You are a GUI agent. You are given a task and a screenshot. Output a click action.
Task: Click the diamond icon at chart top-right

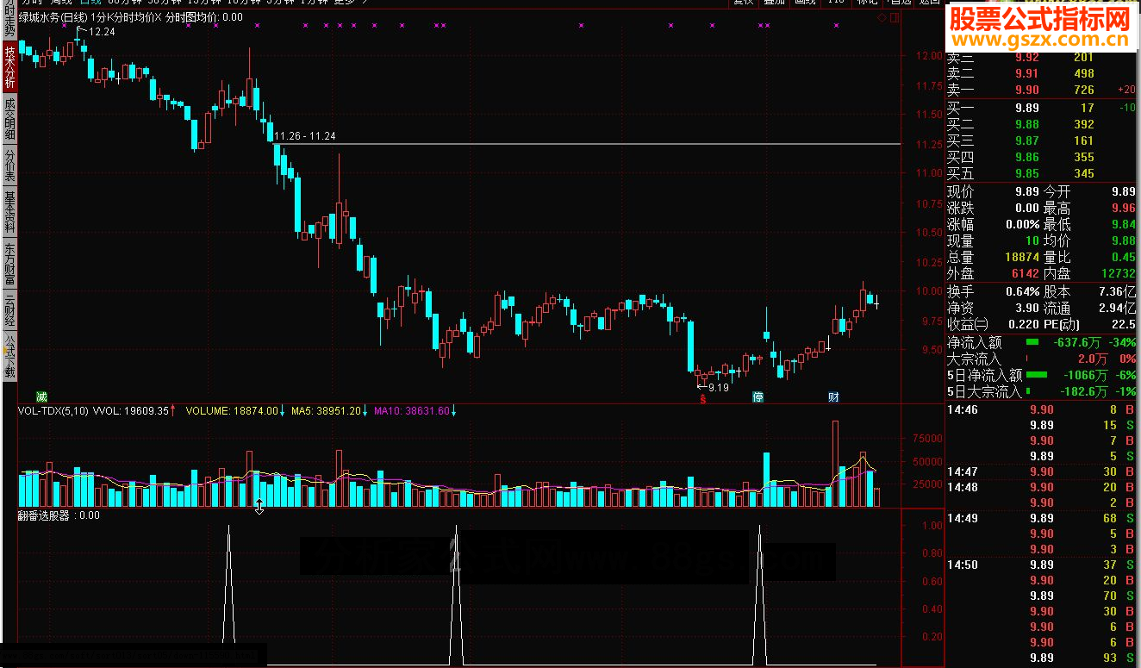pos(882,17)
